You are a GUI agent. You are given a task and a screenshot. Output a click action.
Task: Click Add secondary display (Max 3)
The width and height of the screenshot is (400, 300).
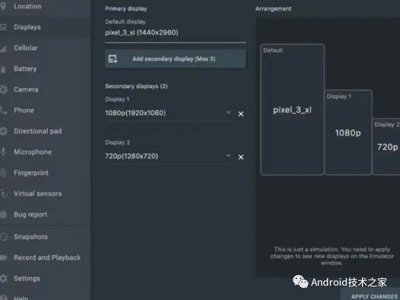coord(175,59)
